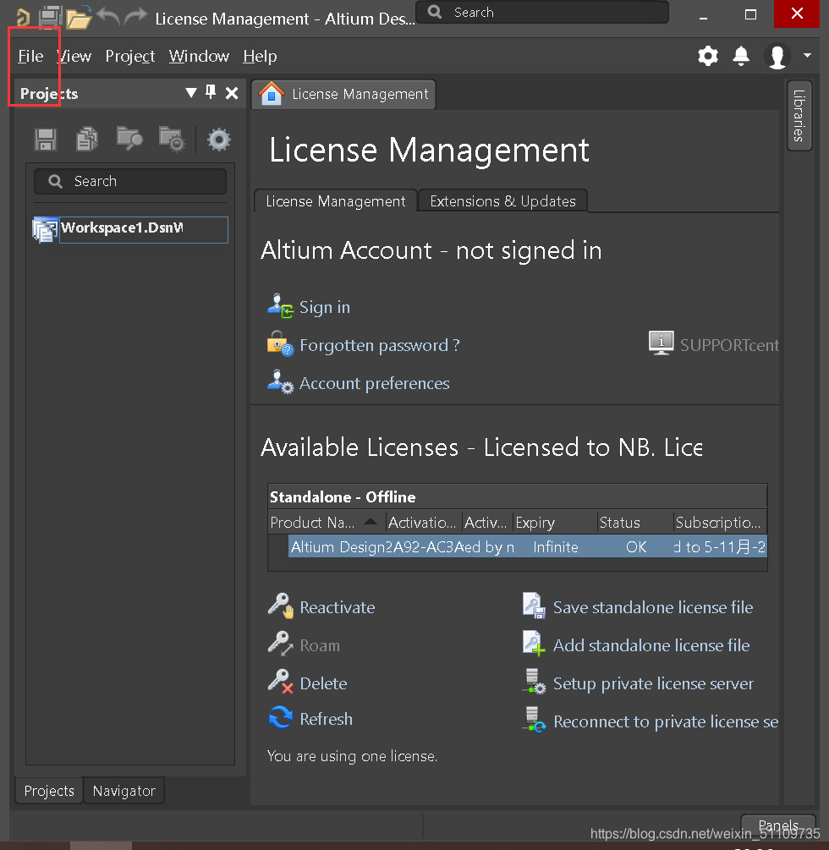Click the Expiry column header
Viewport: 829px width, 850px height.
point(555,523)
